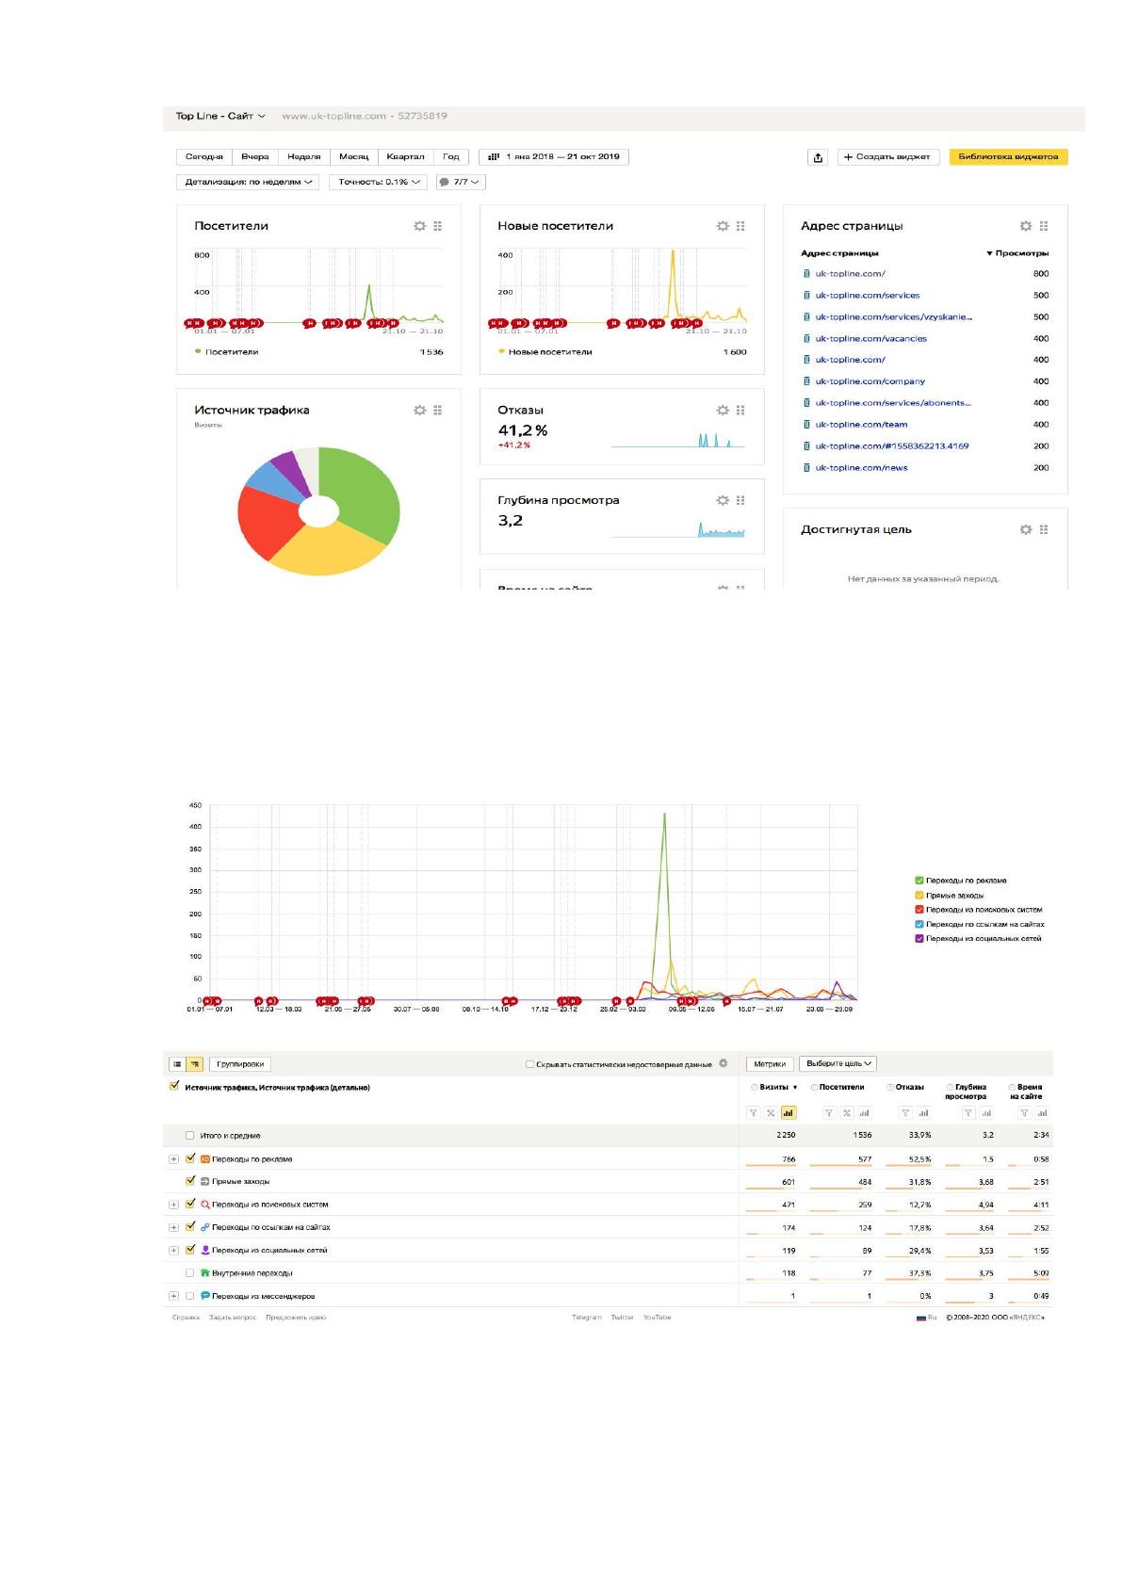This screenshot has width=1122, height=1586.
Task: Toggle Скрывать статистически недостоверные данные checkbox
Action: [x=529, y=1064]
